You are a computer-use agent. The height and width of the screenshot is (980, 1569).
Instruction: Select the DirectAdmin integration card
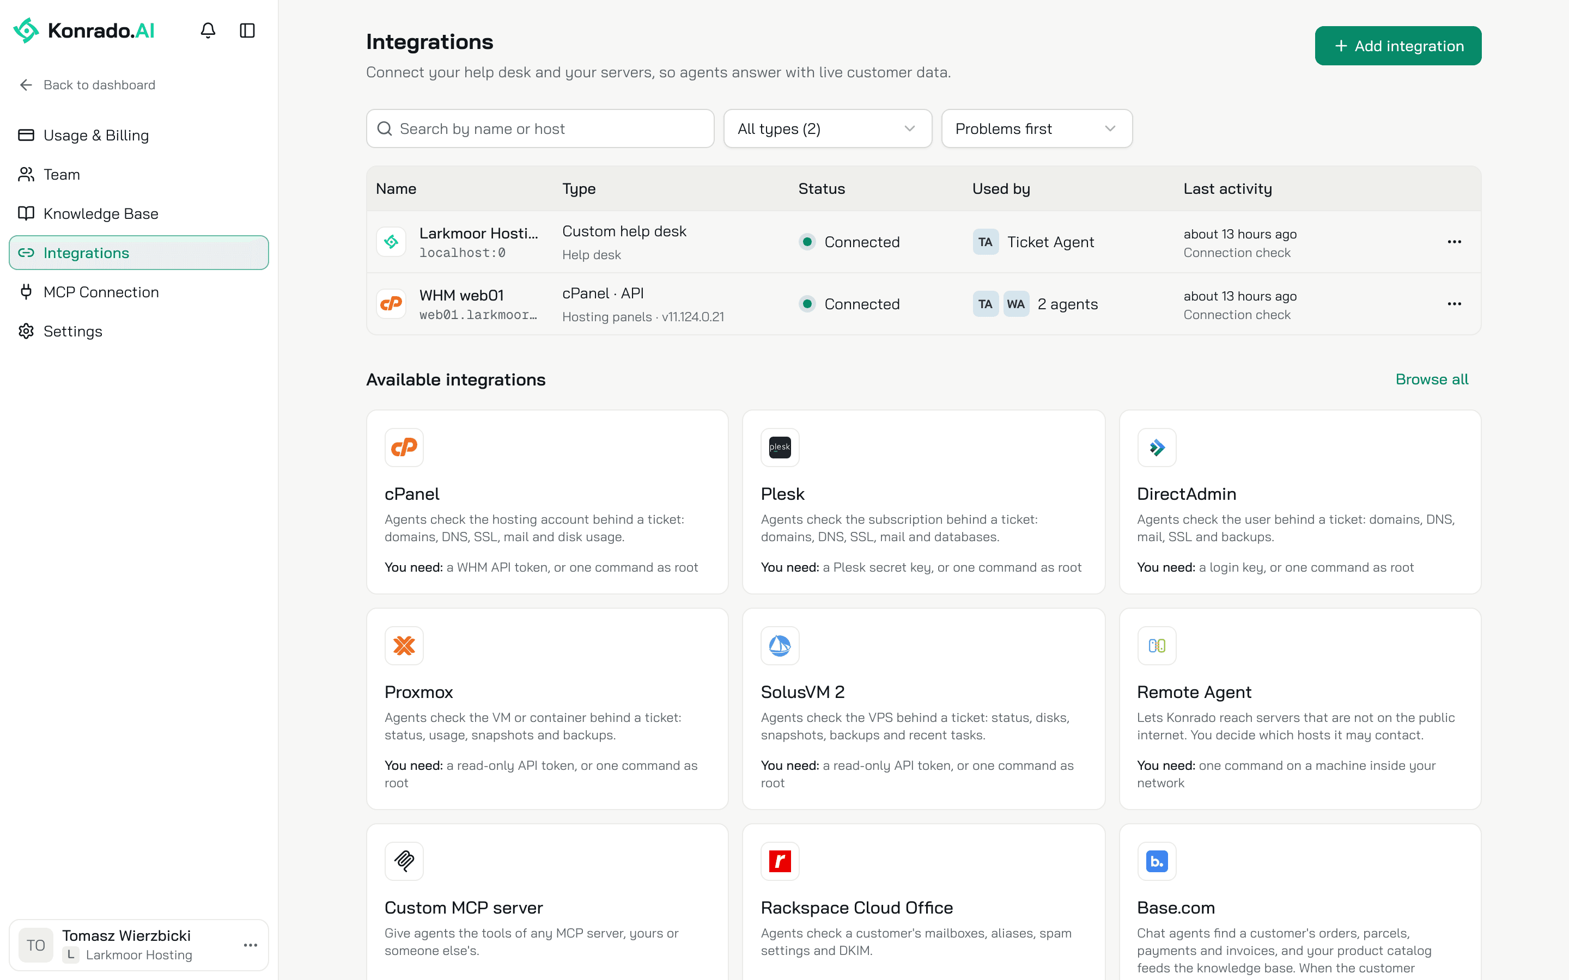1300,501
